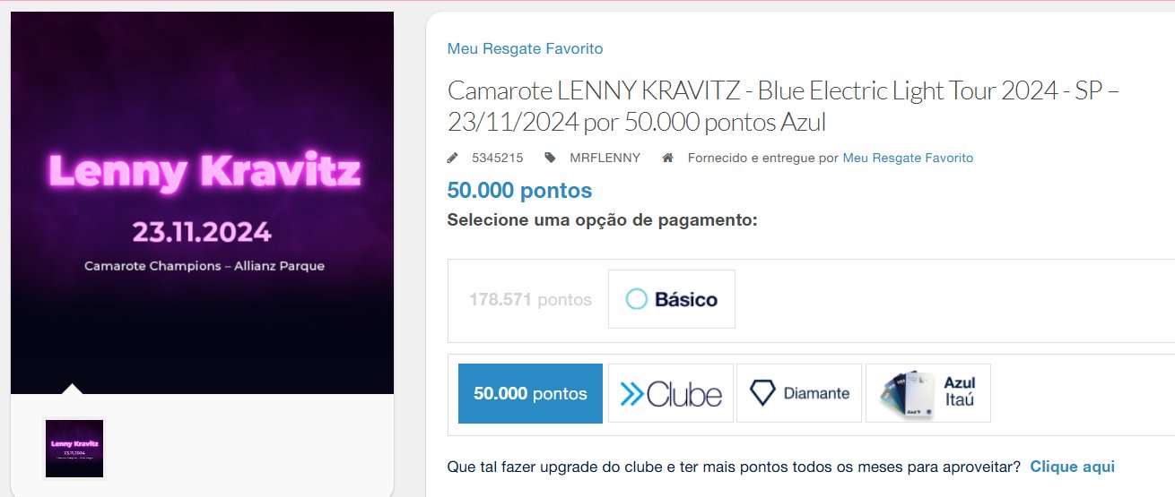1175x497 pixels.
Task: Click the Clique aqui upgrade link
Action: [x=1072, y=467]
